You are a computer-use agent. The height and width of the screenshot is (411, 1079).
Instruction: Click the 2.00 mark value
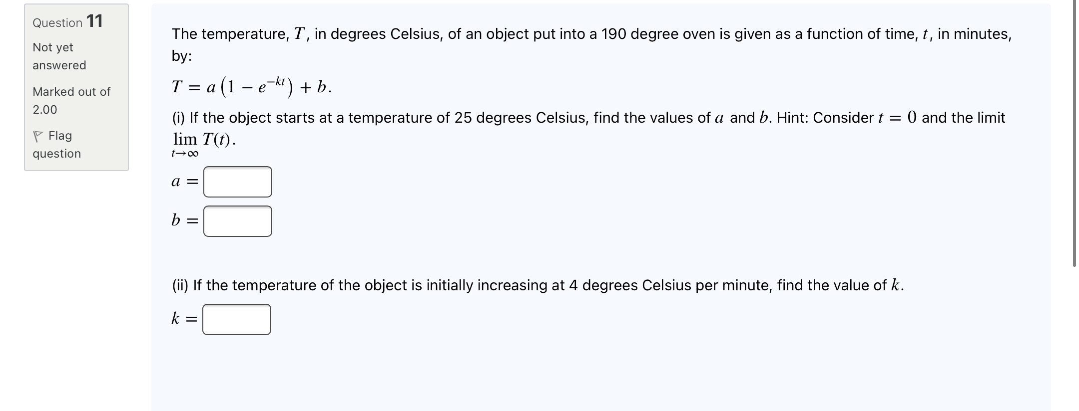tap(45, 110)
